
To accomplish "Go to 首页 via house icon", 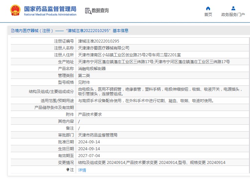I will [208, 8].
